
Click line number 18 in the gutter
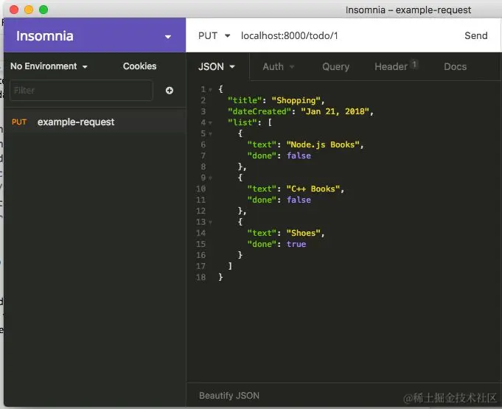point(201,277)
